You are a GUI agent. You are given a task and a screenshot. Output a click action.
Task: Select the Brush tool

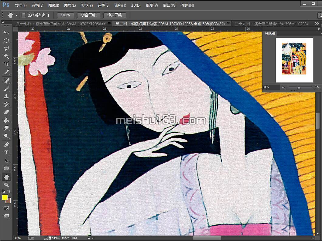6,89
